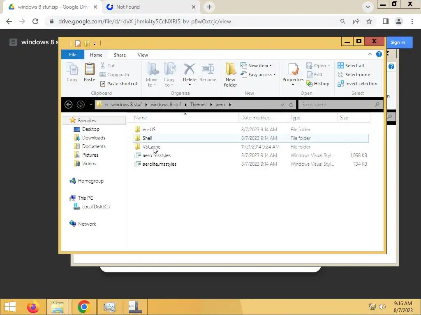
Task: Switch to the Share ribbon tab
Action: click(x=120, y=55)
